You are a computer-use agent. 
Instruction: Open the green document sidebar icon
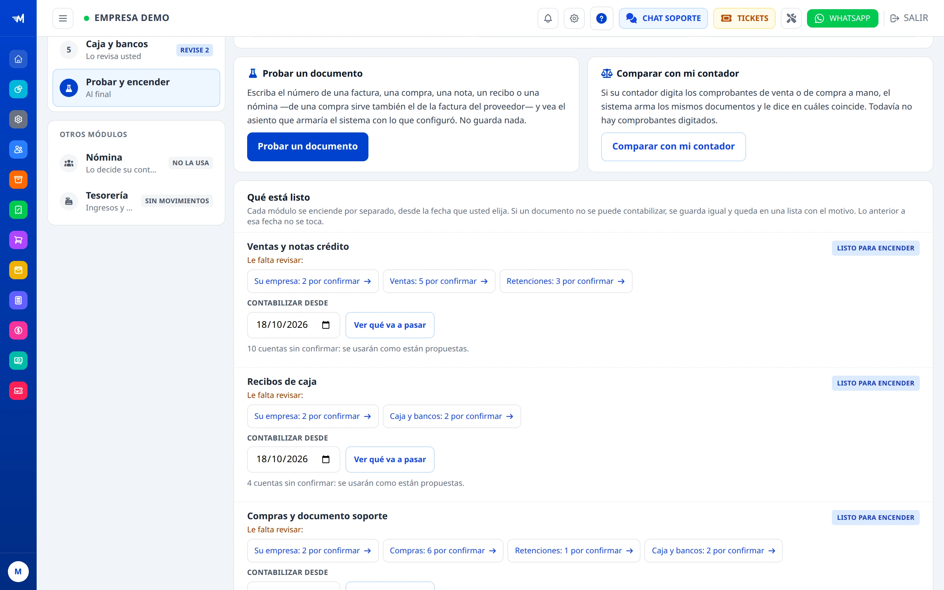18,210
